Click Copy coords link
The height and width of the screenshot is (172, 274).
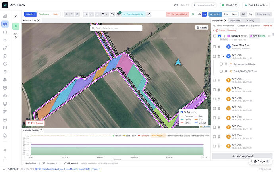pos(229,26)
